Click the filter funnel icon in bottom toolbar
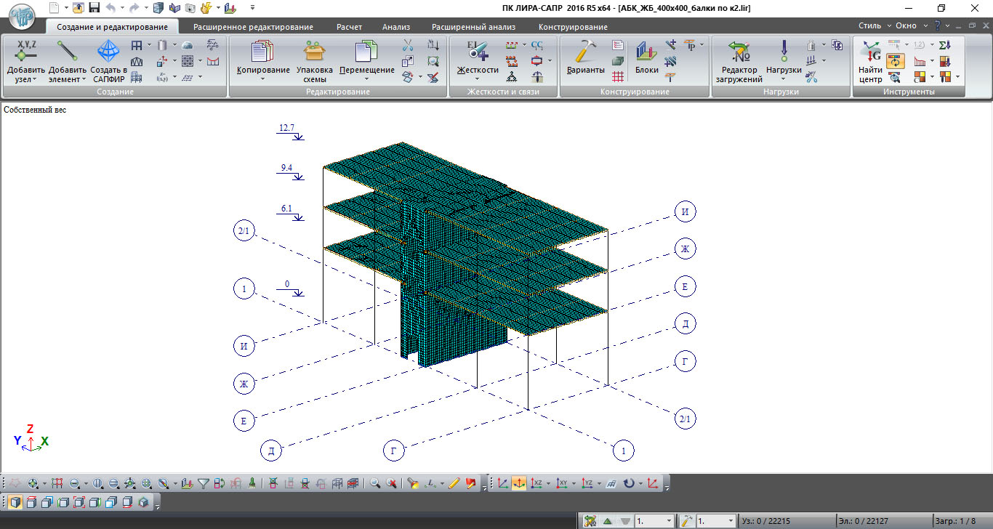The width and height of the screenshot is (993, 529). [204, 483]
